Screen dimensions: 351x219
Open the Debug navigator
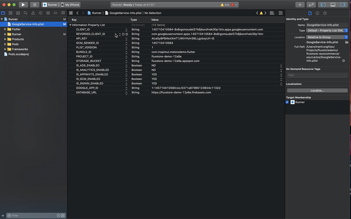[48, 13]
